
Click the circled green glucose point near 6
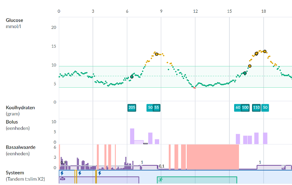coord(132,77)
